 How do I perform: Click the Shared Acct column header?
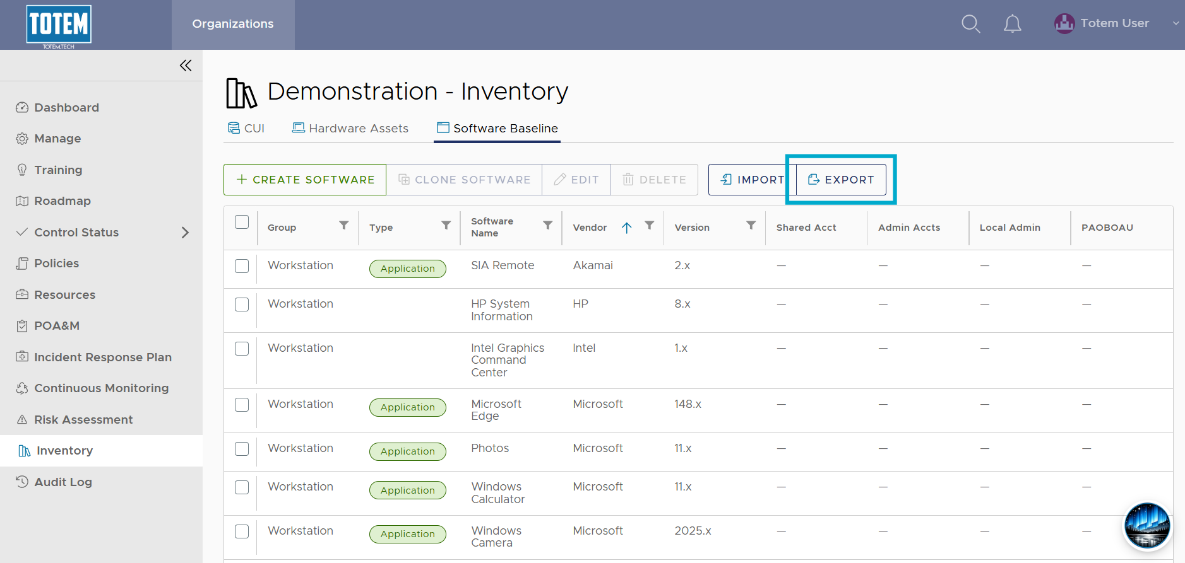[806, 228]
